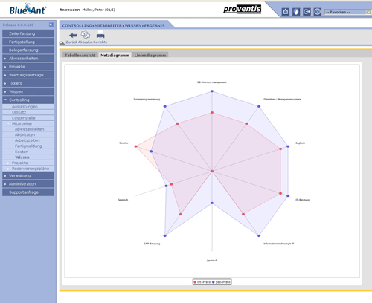
Task: Open Belegerfassung in the sidebar
Action: click(x=28, y=50)
